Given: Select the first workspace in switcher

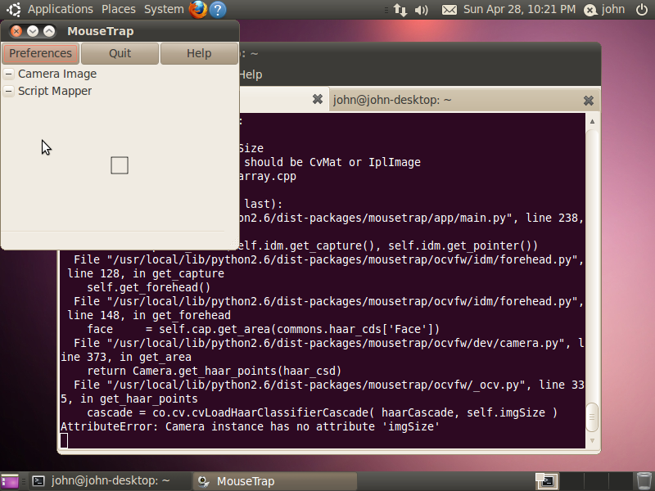Looking at the screenshot, I should [x=547, y=481].
